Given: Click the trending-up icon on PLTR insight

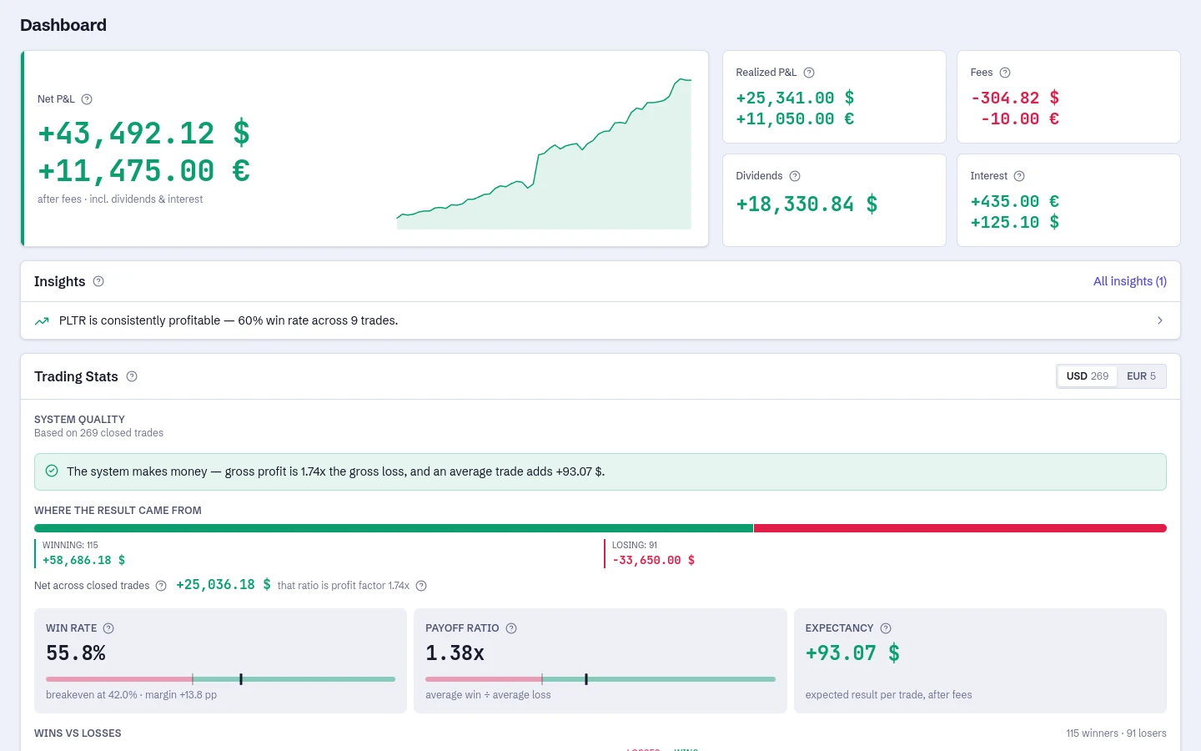Looking at the screenshot, I should click(42, 320).
